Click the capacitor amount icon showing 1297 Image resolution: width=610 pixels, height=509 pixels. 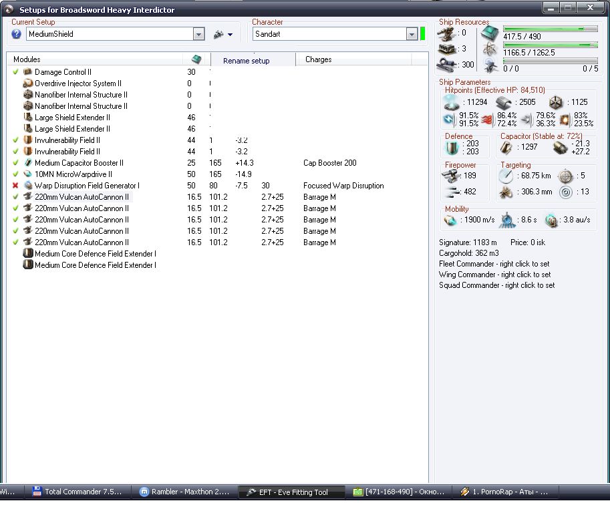(x=506, y=148)
